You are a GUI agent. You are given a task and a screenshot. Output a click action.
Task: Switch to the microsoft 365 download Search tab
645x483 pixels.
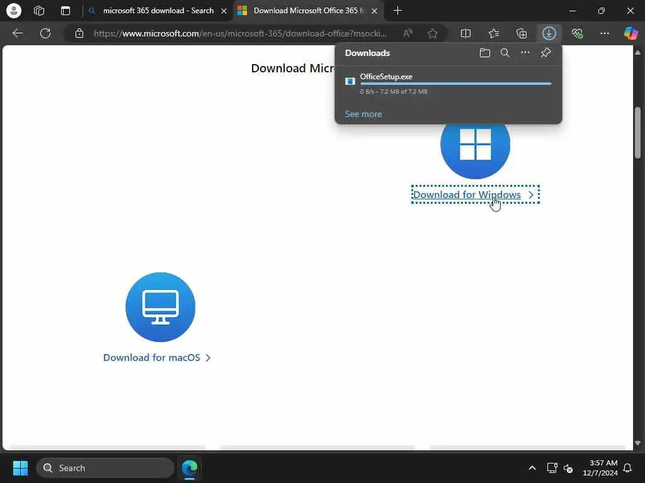tap(158, 11)
